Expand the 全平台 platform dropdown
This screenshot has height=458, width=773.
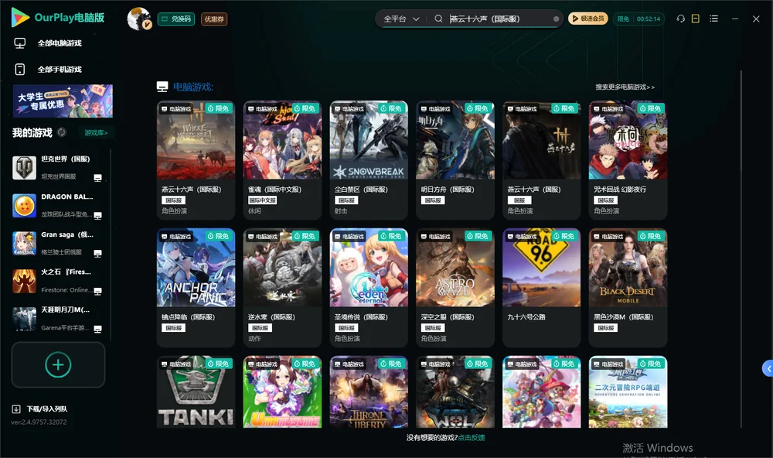pos(401,19)
